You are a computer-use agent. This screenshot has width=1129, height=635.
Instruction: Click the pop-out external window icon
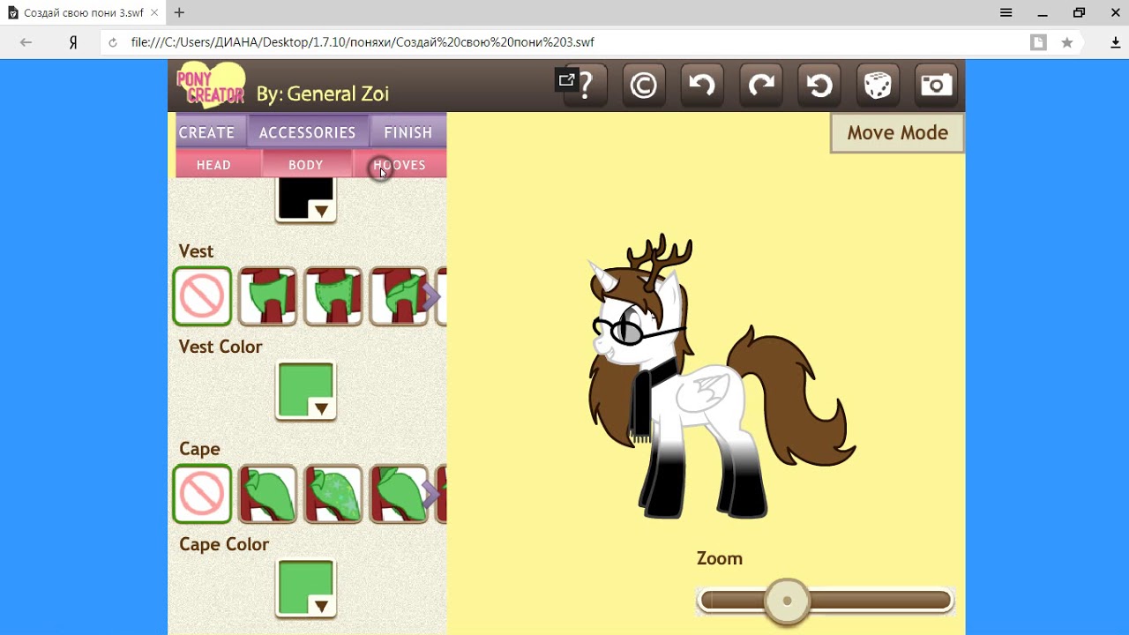566,80
